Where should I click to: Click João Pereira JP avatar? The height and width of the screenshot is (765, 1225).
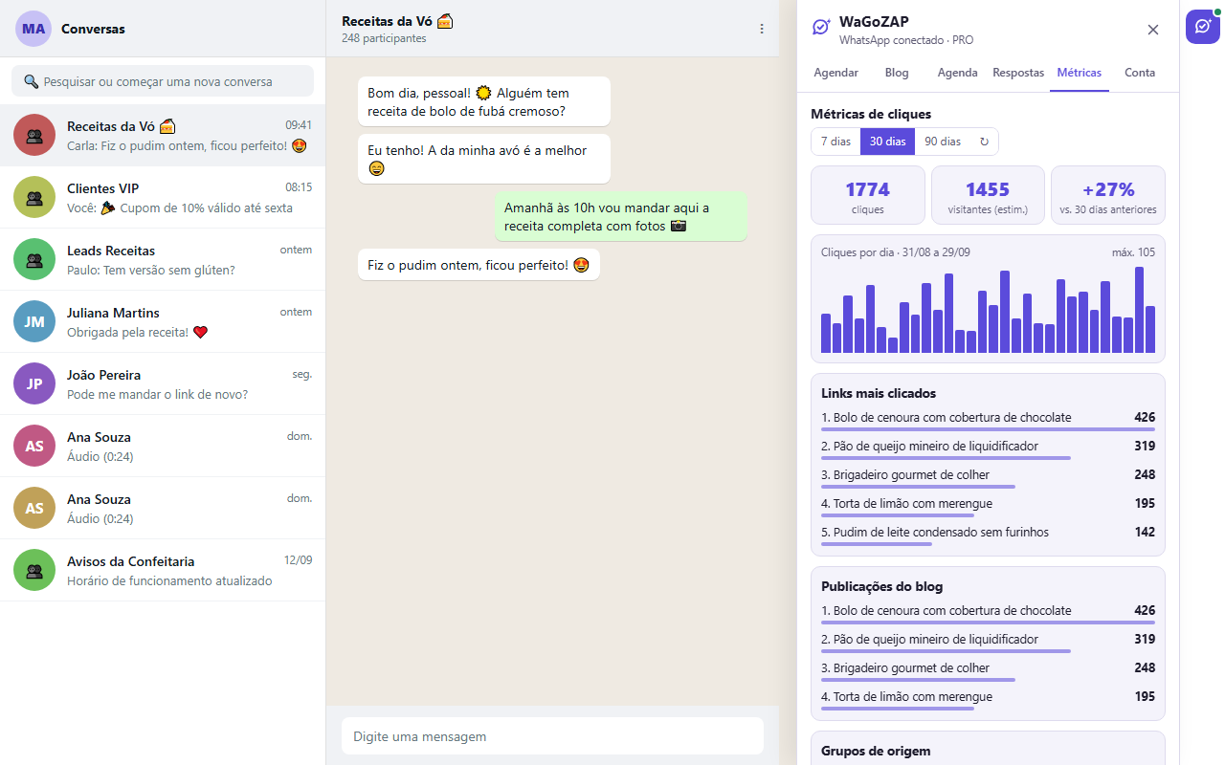34,383
